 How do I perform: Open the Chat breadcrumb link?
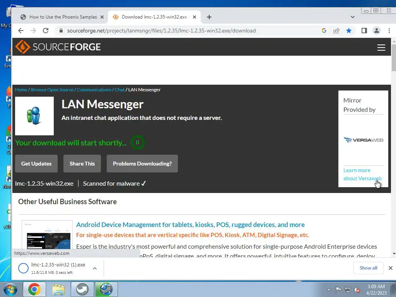tap(120, 90)
